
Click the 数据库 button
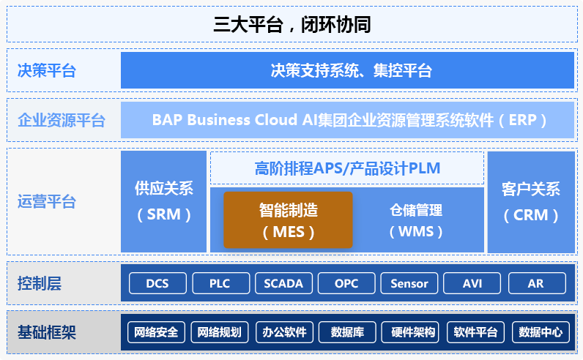click(x=347, y=332)
